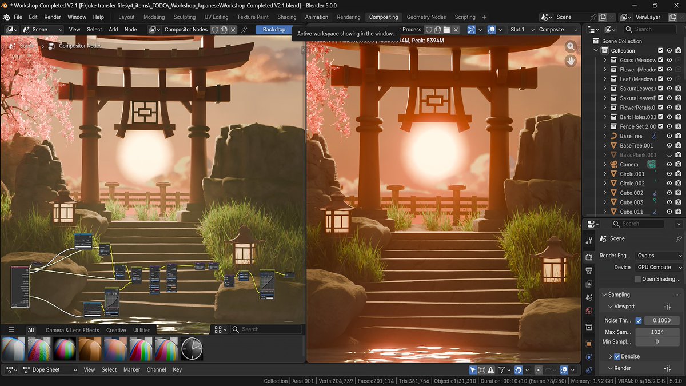The image size is (686, 386).
Task: Open the Render properties tab
Action: pyautogui.click(x=589, y=256)
